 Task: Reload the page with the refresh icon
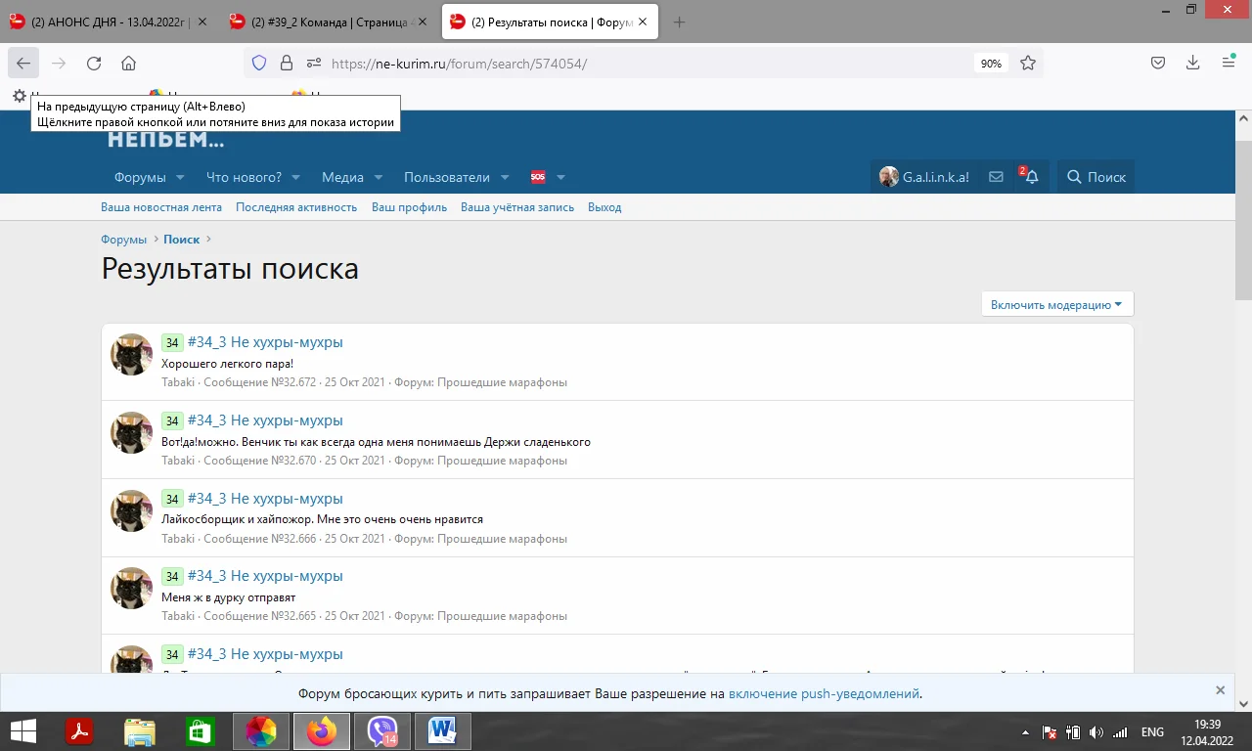(94, 62)
